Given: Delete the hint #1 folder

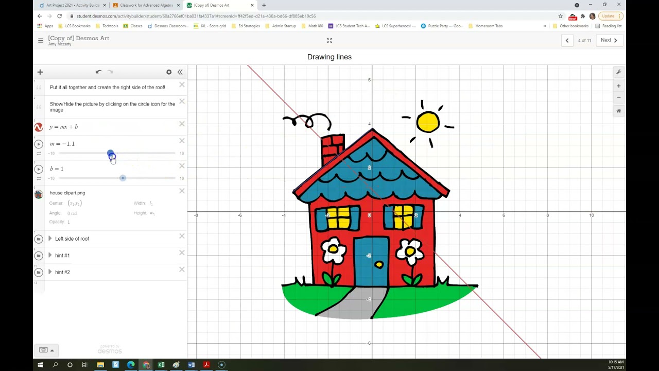Looking at the screenshot, I should (x=182, y=253).
